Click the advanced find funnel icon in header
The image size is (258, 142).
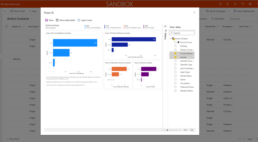[x=243, y=4]
